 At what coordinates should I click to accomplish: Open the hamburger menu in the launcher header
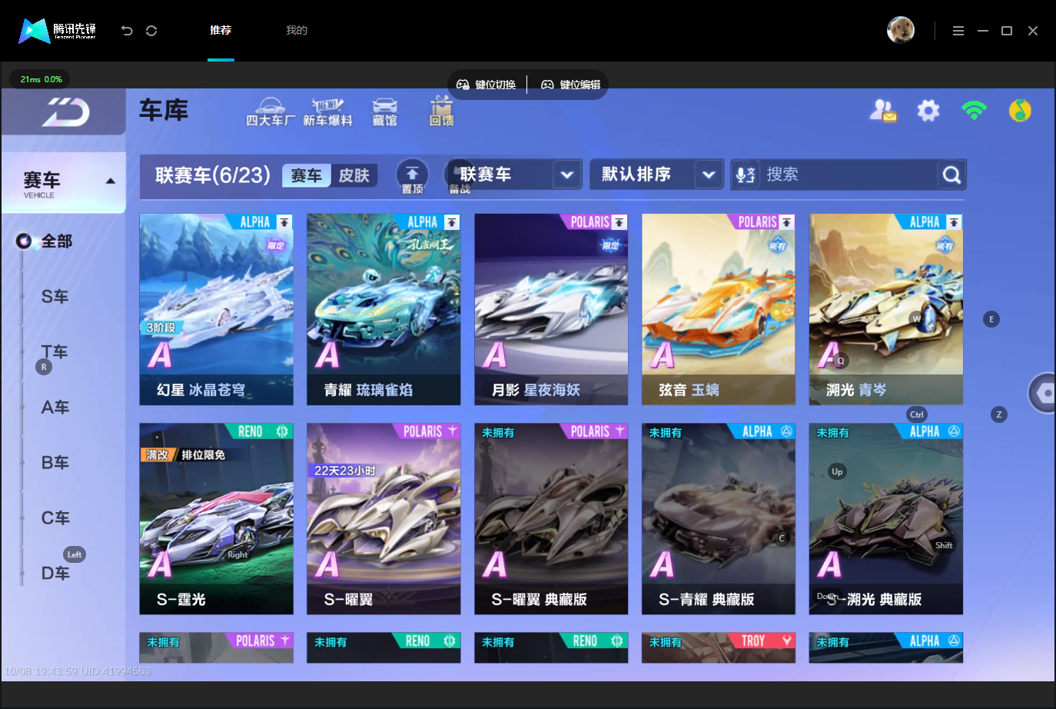[958, 31]
